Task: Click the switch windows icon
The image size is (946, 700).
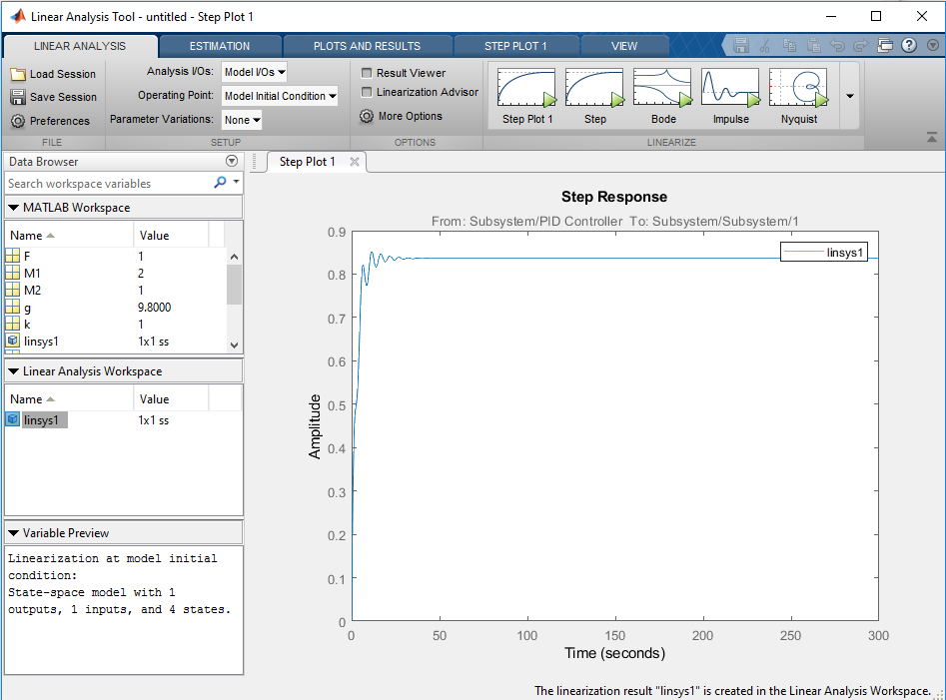Action: tap(885, 45)
